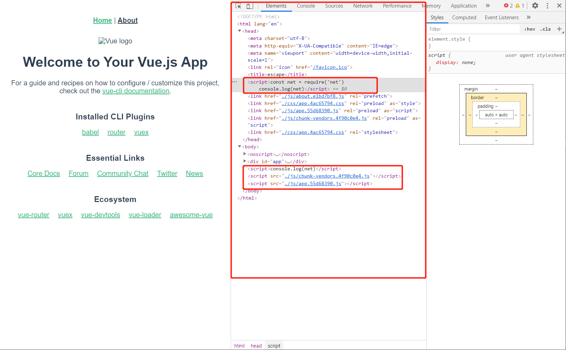This screenshot has height=350, width=566.
Task: Open the Network tab
Action: pyautogui.click(x=363, y=6)
